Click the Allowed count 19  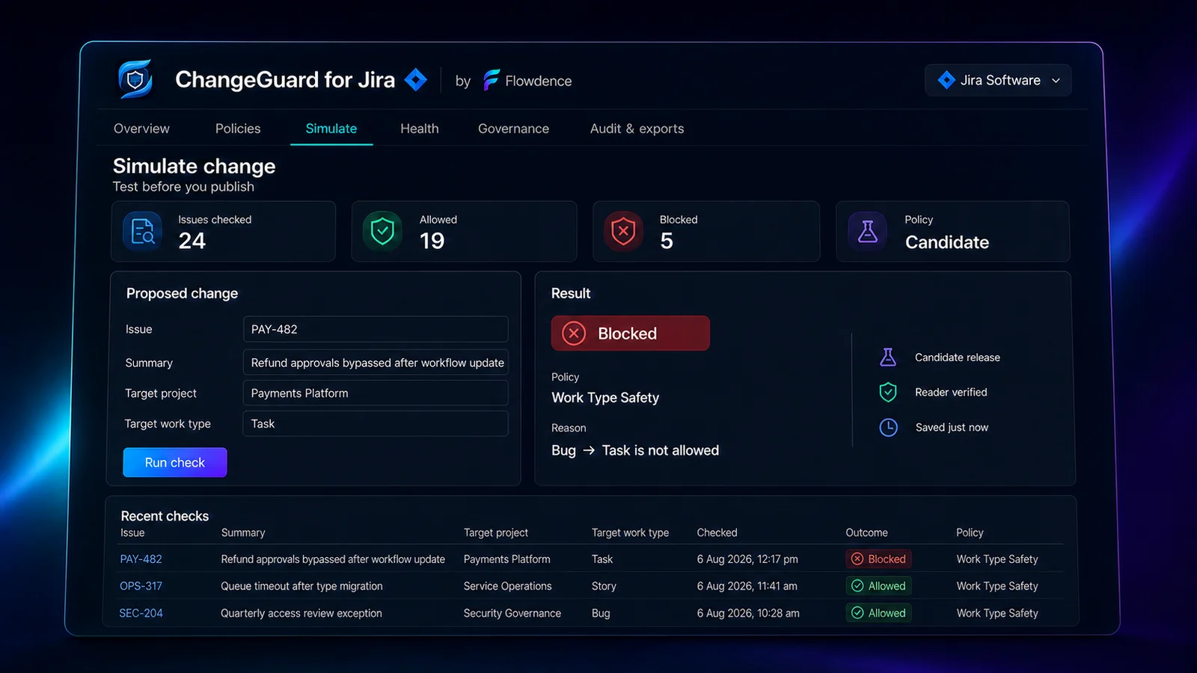click(x=432, y=241)
